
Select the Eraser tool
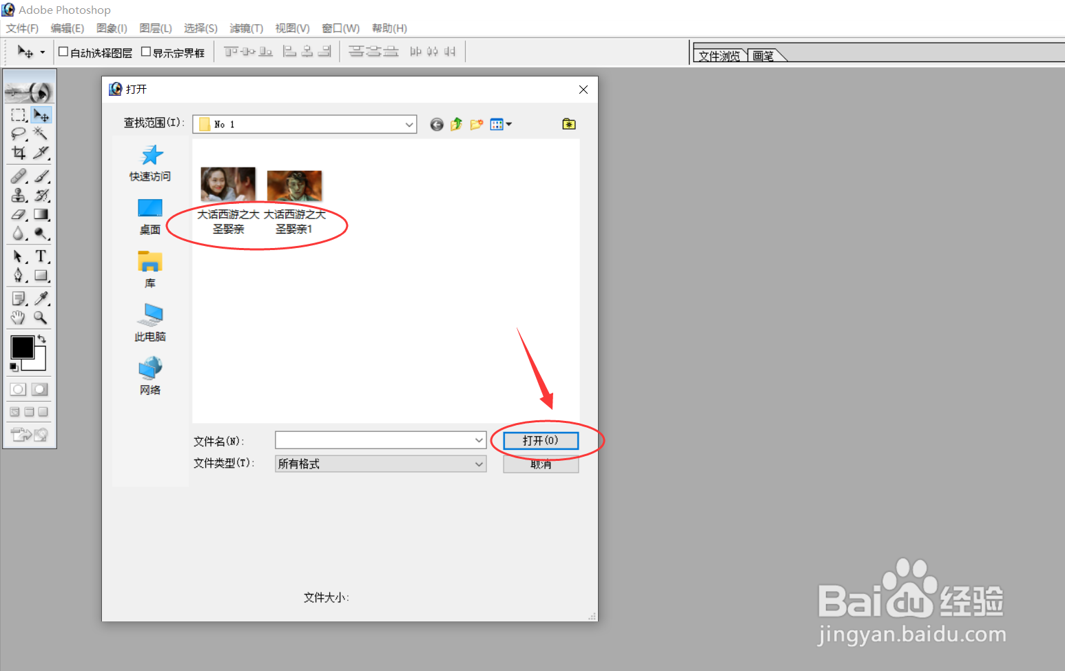click(19, 214)
